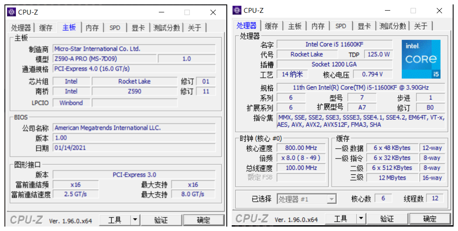This screenshot has height=231, width=458.
Task: View the SPD tab in the right window
Action: coord(341,26)
